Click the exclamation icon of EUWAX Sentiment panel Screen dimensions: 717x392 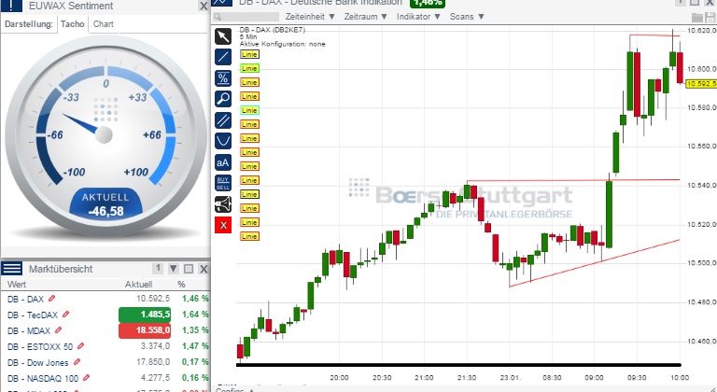click(x=11, y=6)
